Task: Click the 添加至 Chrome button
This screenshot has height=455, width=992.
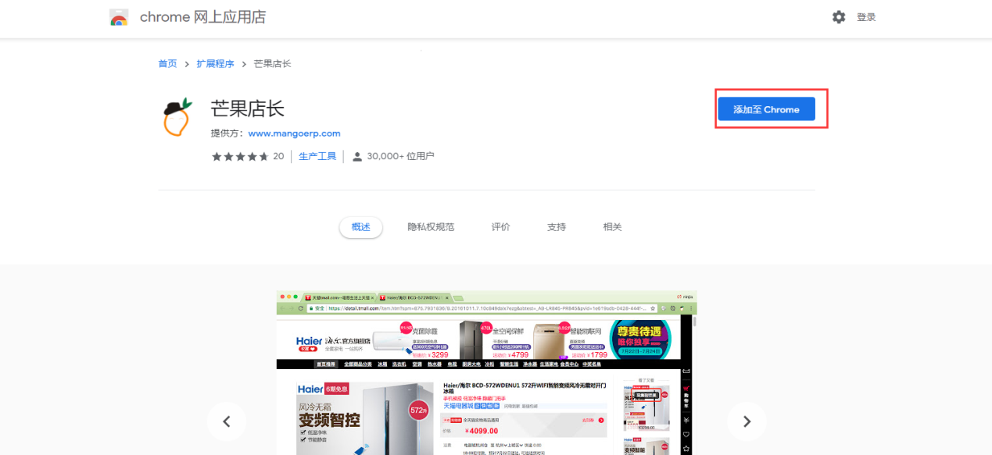Action: point(766,109)
